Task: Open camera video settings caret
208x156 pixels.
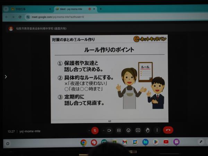Action: (x=103, y=131)
